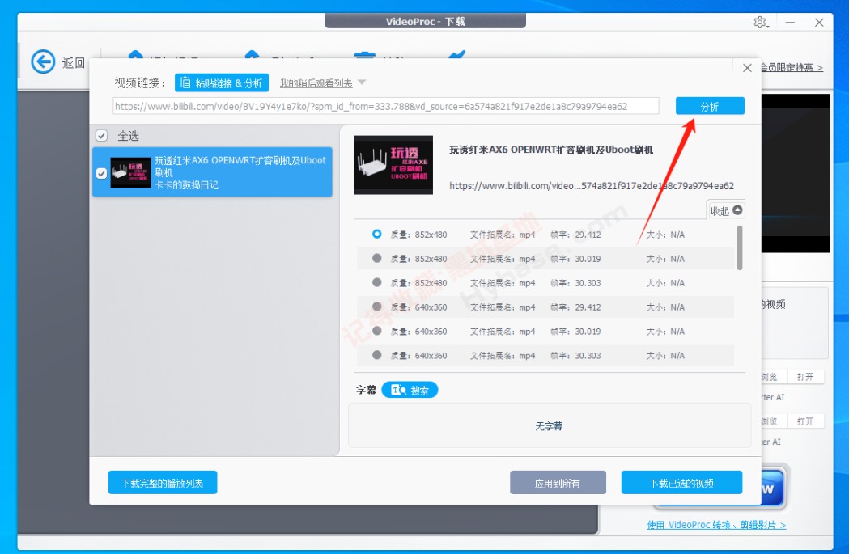The image size is (849, 554).
Task: Select the 852x480 30.019 fps quality option
Action: 377,259
